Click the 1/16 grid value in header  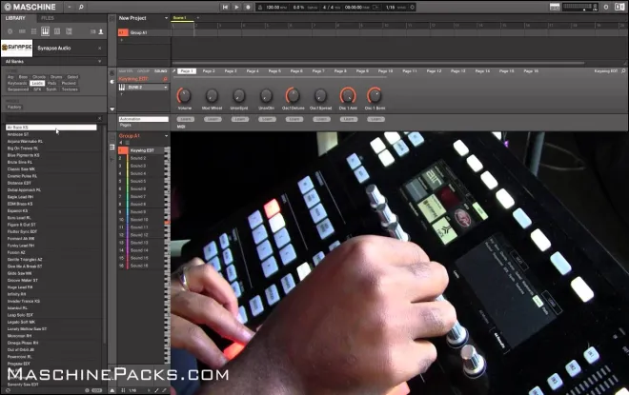pyautogui.click(x=390, y=8)
